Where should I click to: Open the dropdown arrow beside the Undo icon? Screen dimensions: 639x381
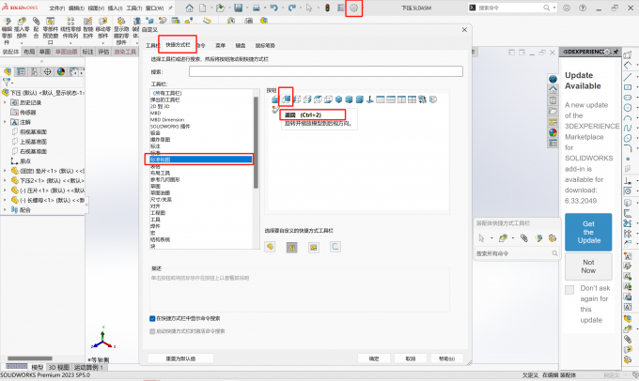282,8
